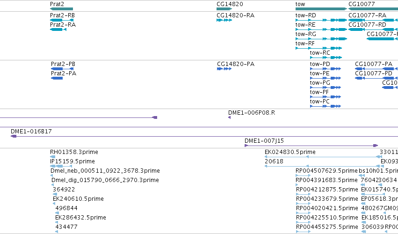Click the CG14820-PA protein glyph
This screenshot has width=398, height=234.
(x=224, y=69)
